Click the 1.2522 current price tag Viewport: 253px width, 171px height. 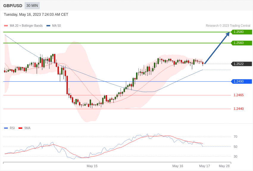[241, 64]
